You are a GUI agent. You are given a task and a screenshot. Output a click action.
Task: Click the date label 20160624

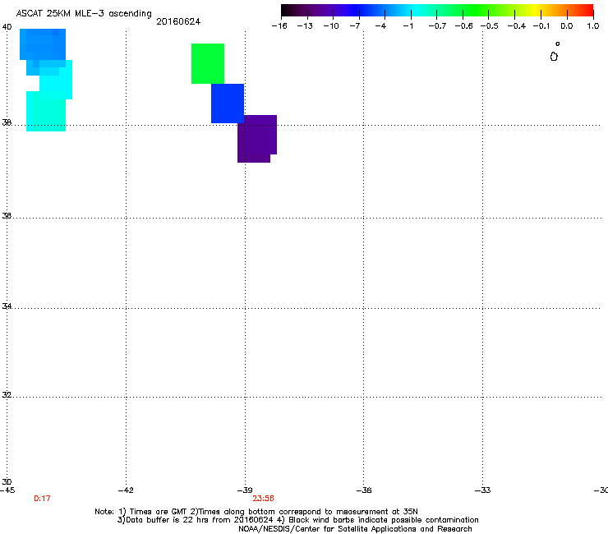click(178, 21)
